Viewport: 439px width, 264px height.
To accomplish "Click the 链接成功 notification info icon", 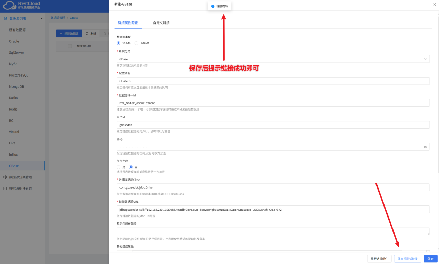I will pyautogui.click(x=213, y=6).
